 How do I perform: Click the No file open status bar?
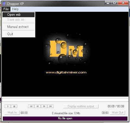(65, 118)
